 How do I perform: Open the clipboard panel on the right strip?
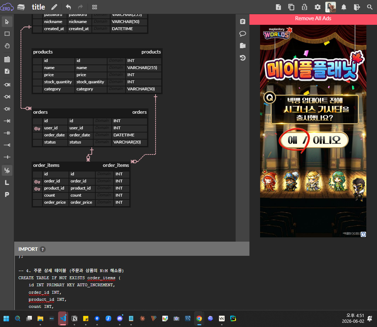coord(243,22)
